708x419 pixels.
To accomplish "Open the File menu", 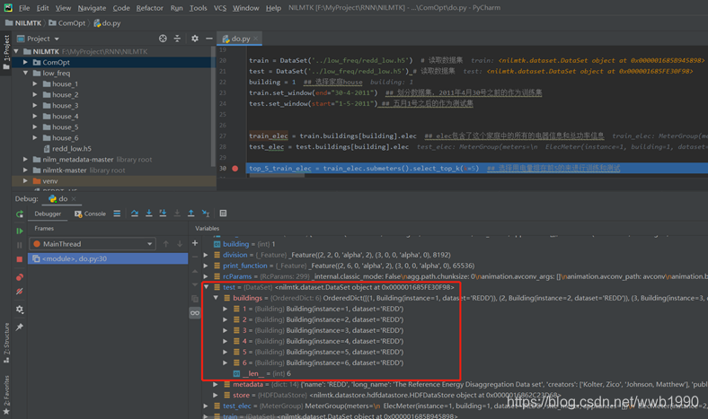I will pos(24,8).
